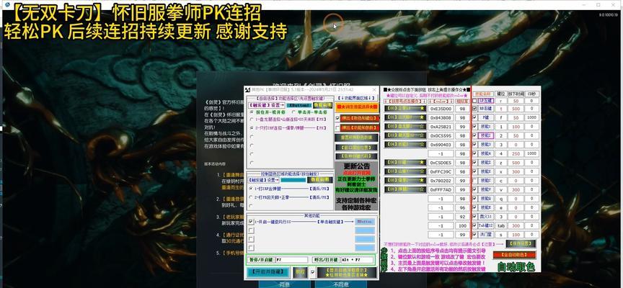
Task: Maximize the game client window
Action: (598, 4)
